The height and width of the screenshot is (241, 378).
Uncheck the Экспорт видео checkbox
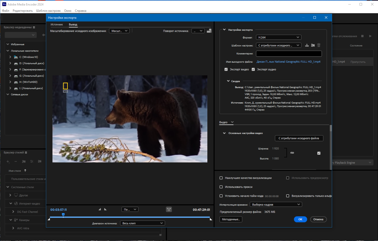pyautogui.click(x=226, y=69)
